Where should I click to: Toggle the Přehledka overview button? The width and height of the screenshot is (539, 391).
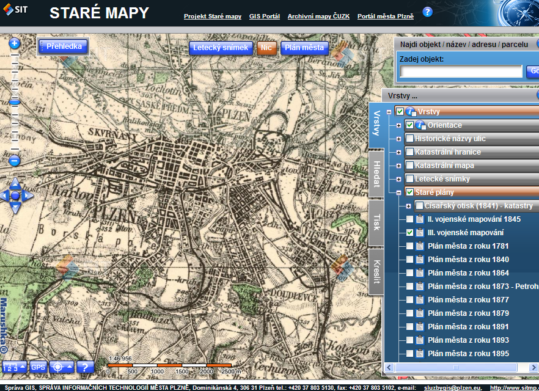click(x=64, y=46)
